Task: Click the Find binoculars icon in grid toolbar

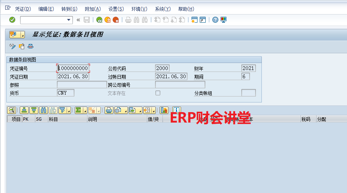Action: click(x=44, y=110)
